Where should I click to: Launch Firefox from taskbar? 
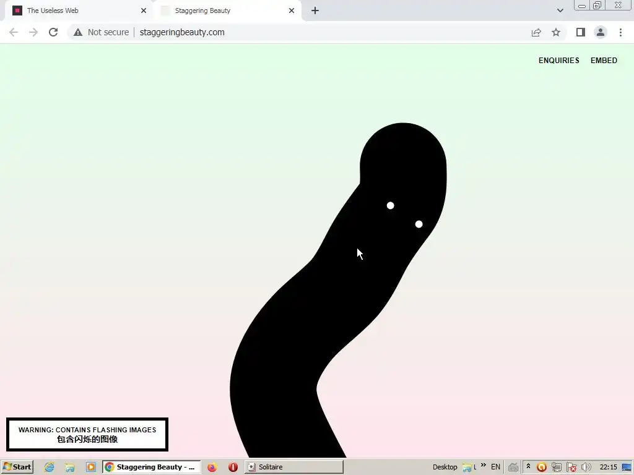[212, 468]
